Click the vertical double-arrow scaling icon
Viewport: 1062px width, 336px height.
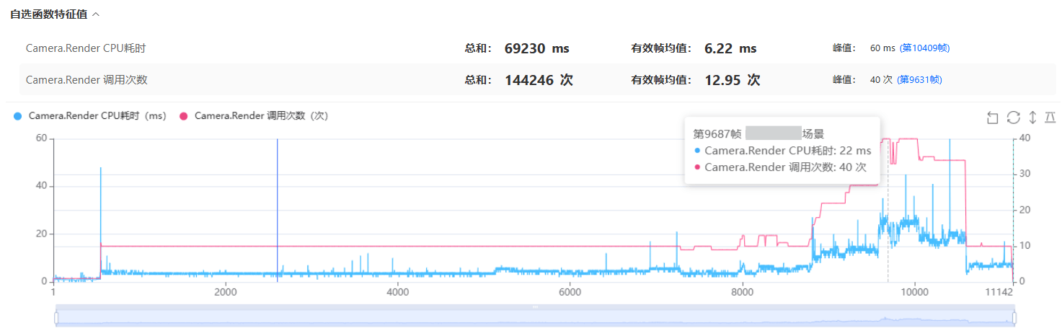coord(1032,118)
